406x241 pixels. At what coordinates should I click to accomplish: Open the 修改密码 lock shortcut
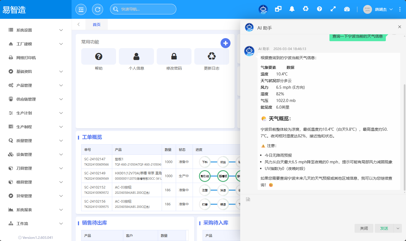(x=174, y=59)
